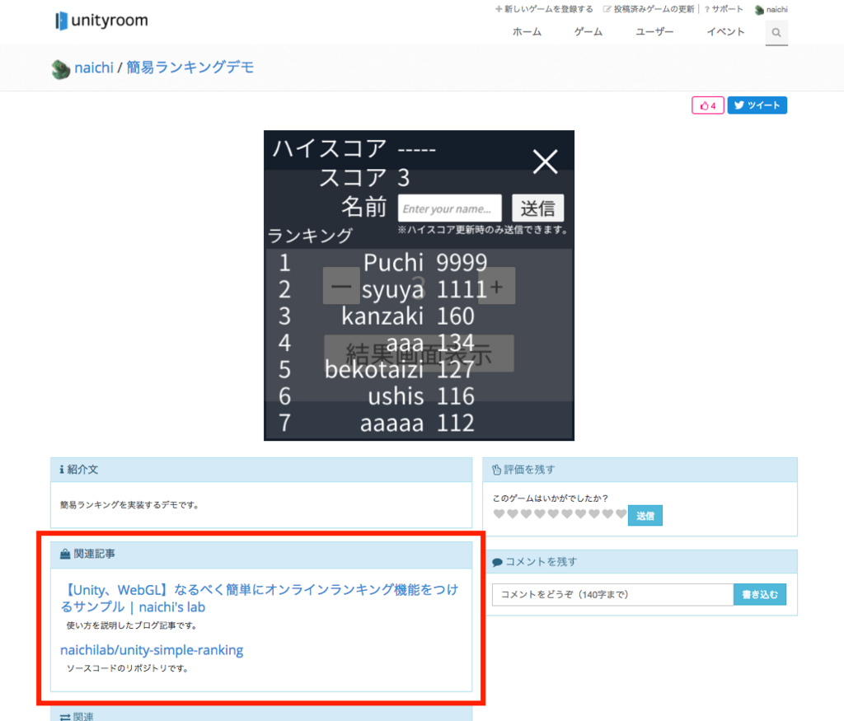Viewport: 844px width, 721px height.
Task: Decrease the score with the minus button
Action: (x=341, y=286)
